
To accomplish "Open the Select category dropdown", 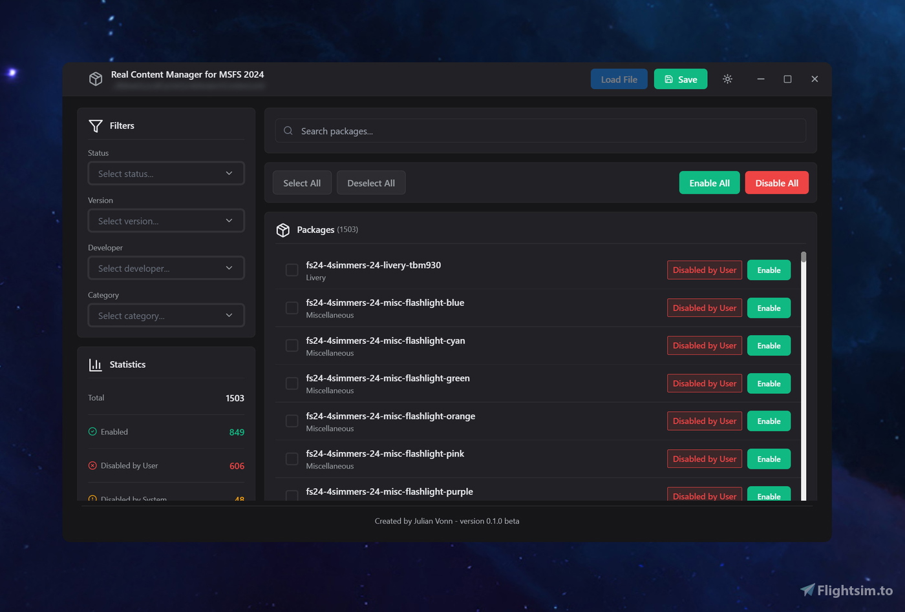I will (x=166, y=316).
